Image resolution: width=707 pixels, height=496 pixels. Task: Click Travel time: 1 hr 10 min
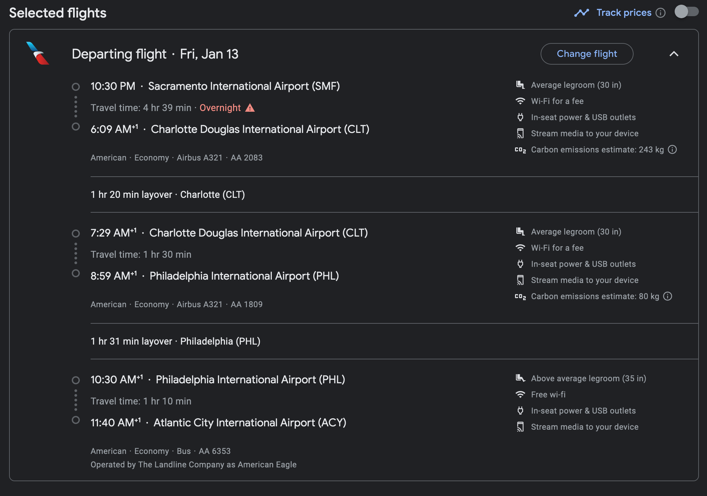tap(141, 401)
